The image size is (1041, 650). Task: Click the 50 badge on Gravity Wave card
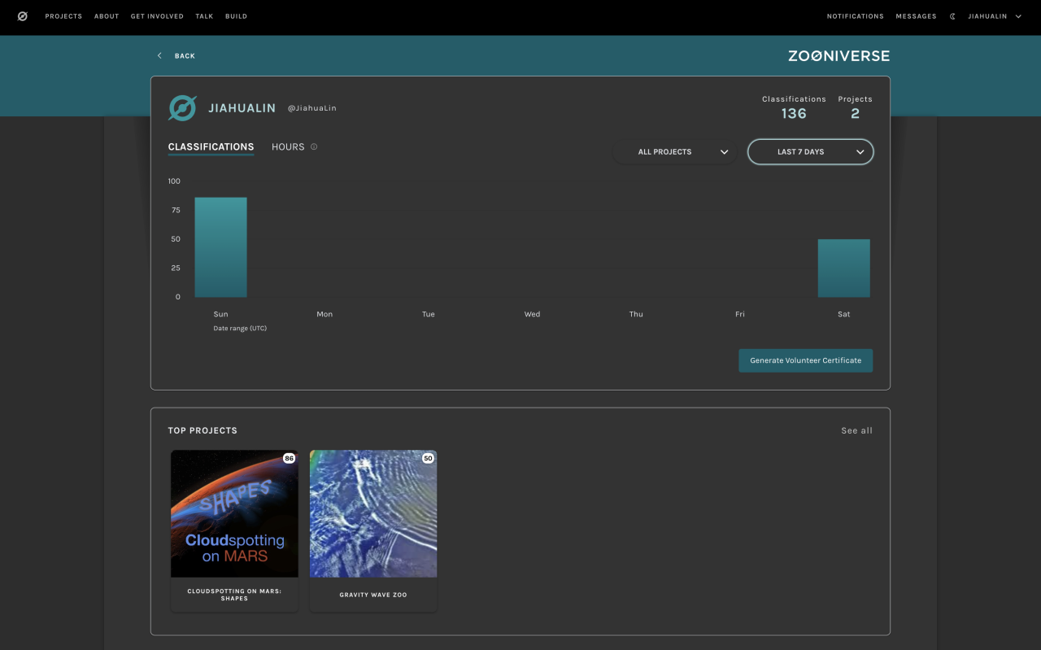428,459
